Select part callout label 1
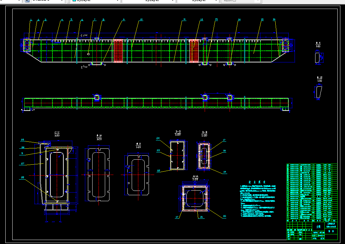Screen dimensions: 345x244 click(x=31, y=20)
